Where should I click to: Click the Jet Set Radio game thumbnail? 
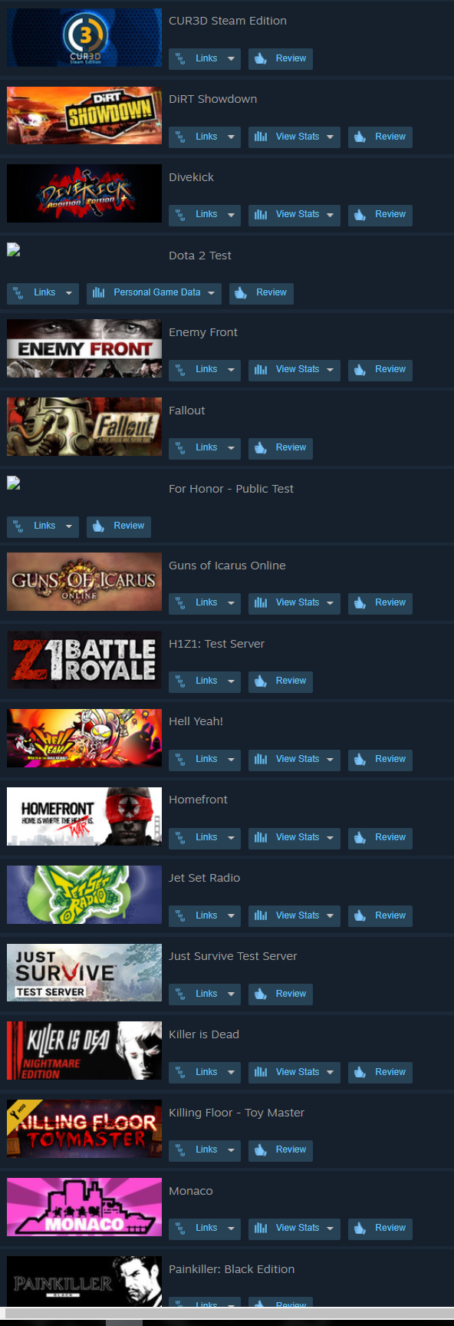[84, 895]
